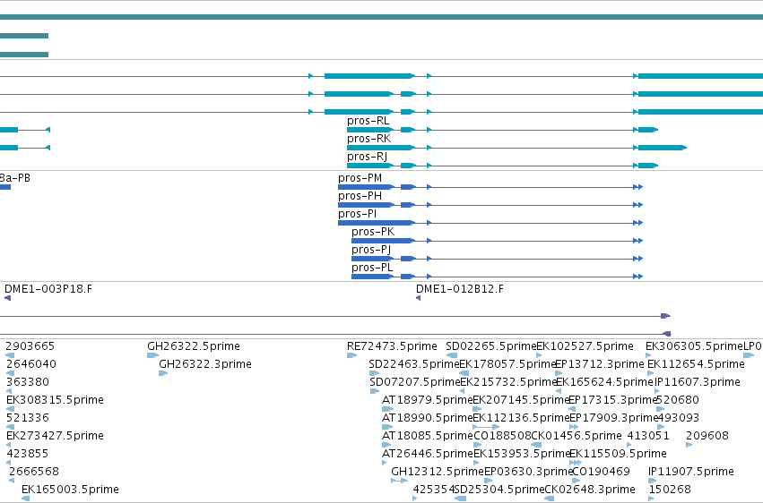Select EK215732.5prime EST label

508,382
